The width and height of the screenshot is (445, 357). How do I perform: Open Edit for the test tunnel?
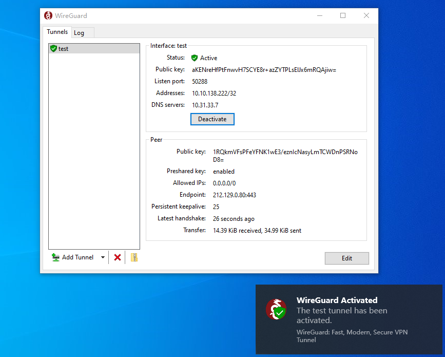(x=347, y=258)
